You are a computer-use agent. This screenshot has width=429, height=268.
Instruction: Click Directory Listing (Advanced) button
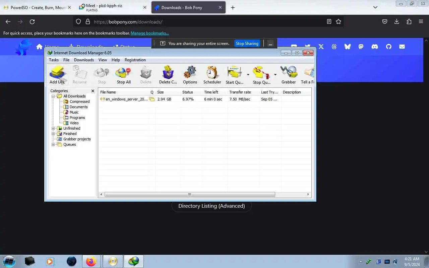coord(211,206)
